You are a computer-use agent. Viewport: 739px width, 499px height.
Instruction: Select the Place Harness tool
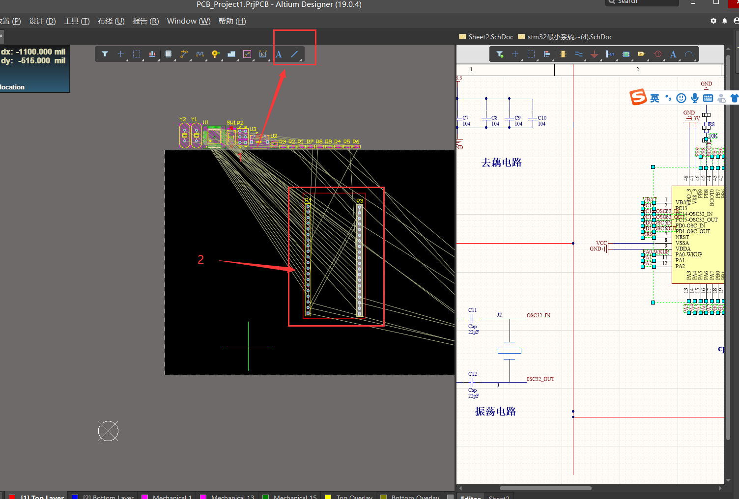(610, 54)
